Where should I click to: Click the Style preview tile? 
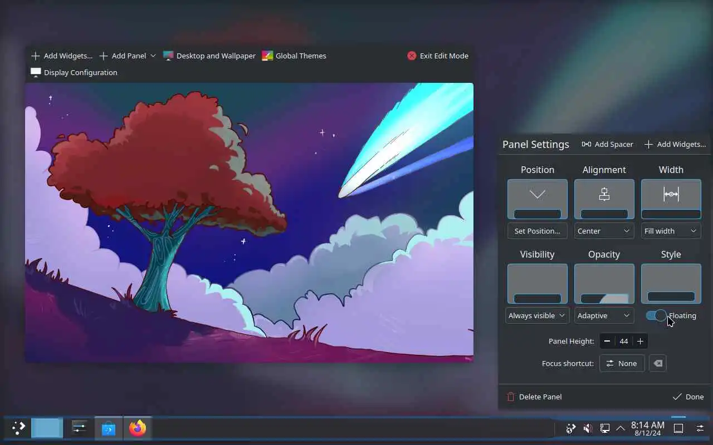[x=671, y=284]
